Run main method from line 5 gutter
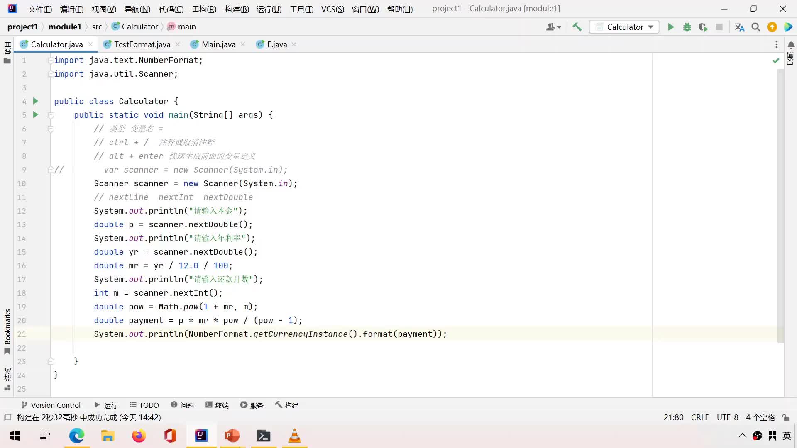Viewport: 797px width, 448px height. (x=36, y=114)
